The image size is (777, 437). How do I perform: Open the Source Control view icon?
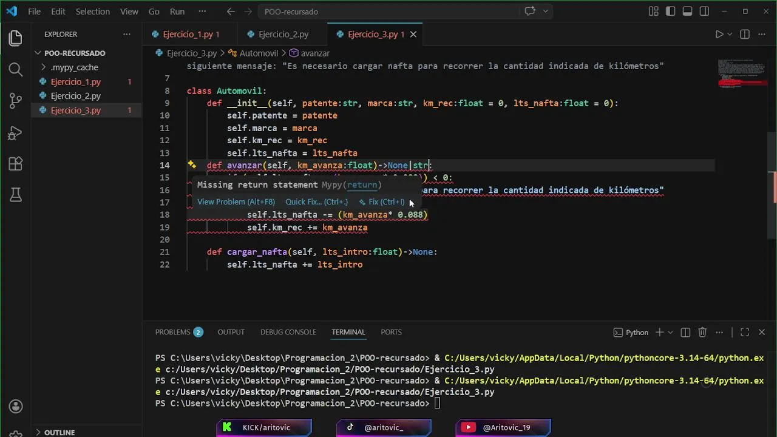(16, 101)
